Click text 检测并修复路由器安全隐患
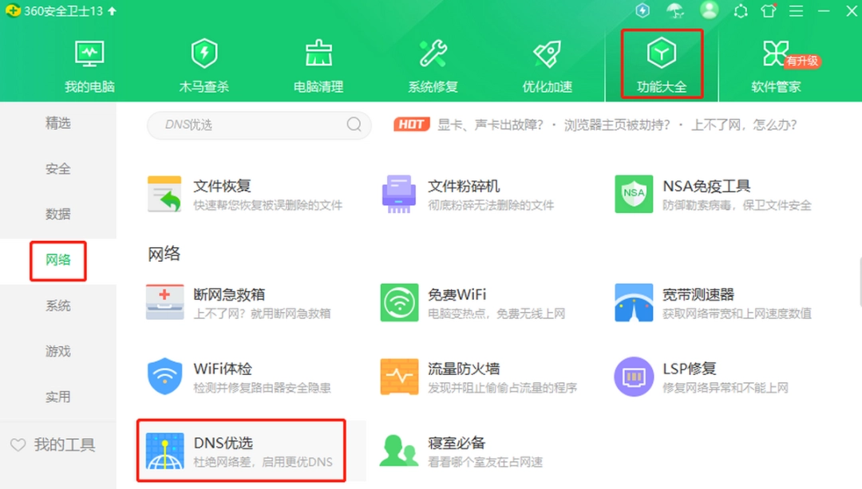Screen dimensions: 862x489 click(262, 388)
